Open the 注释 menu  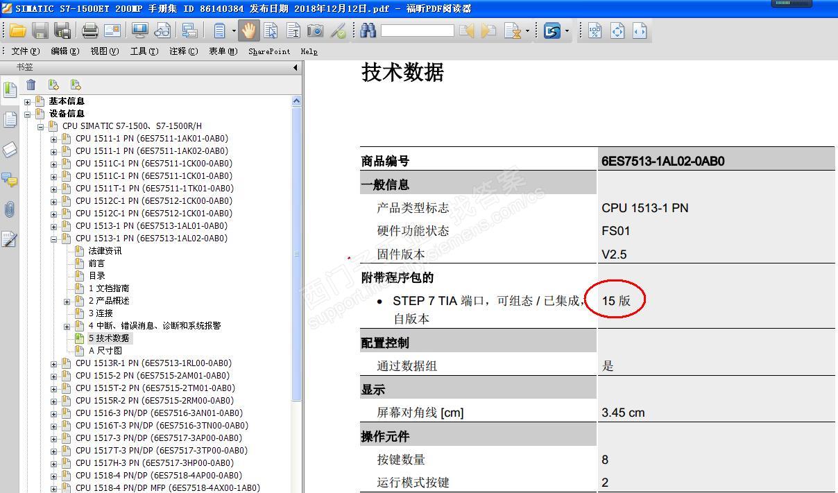184,51
